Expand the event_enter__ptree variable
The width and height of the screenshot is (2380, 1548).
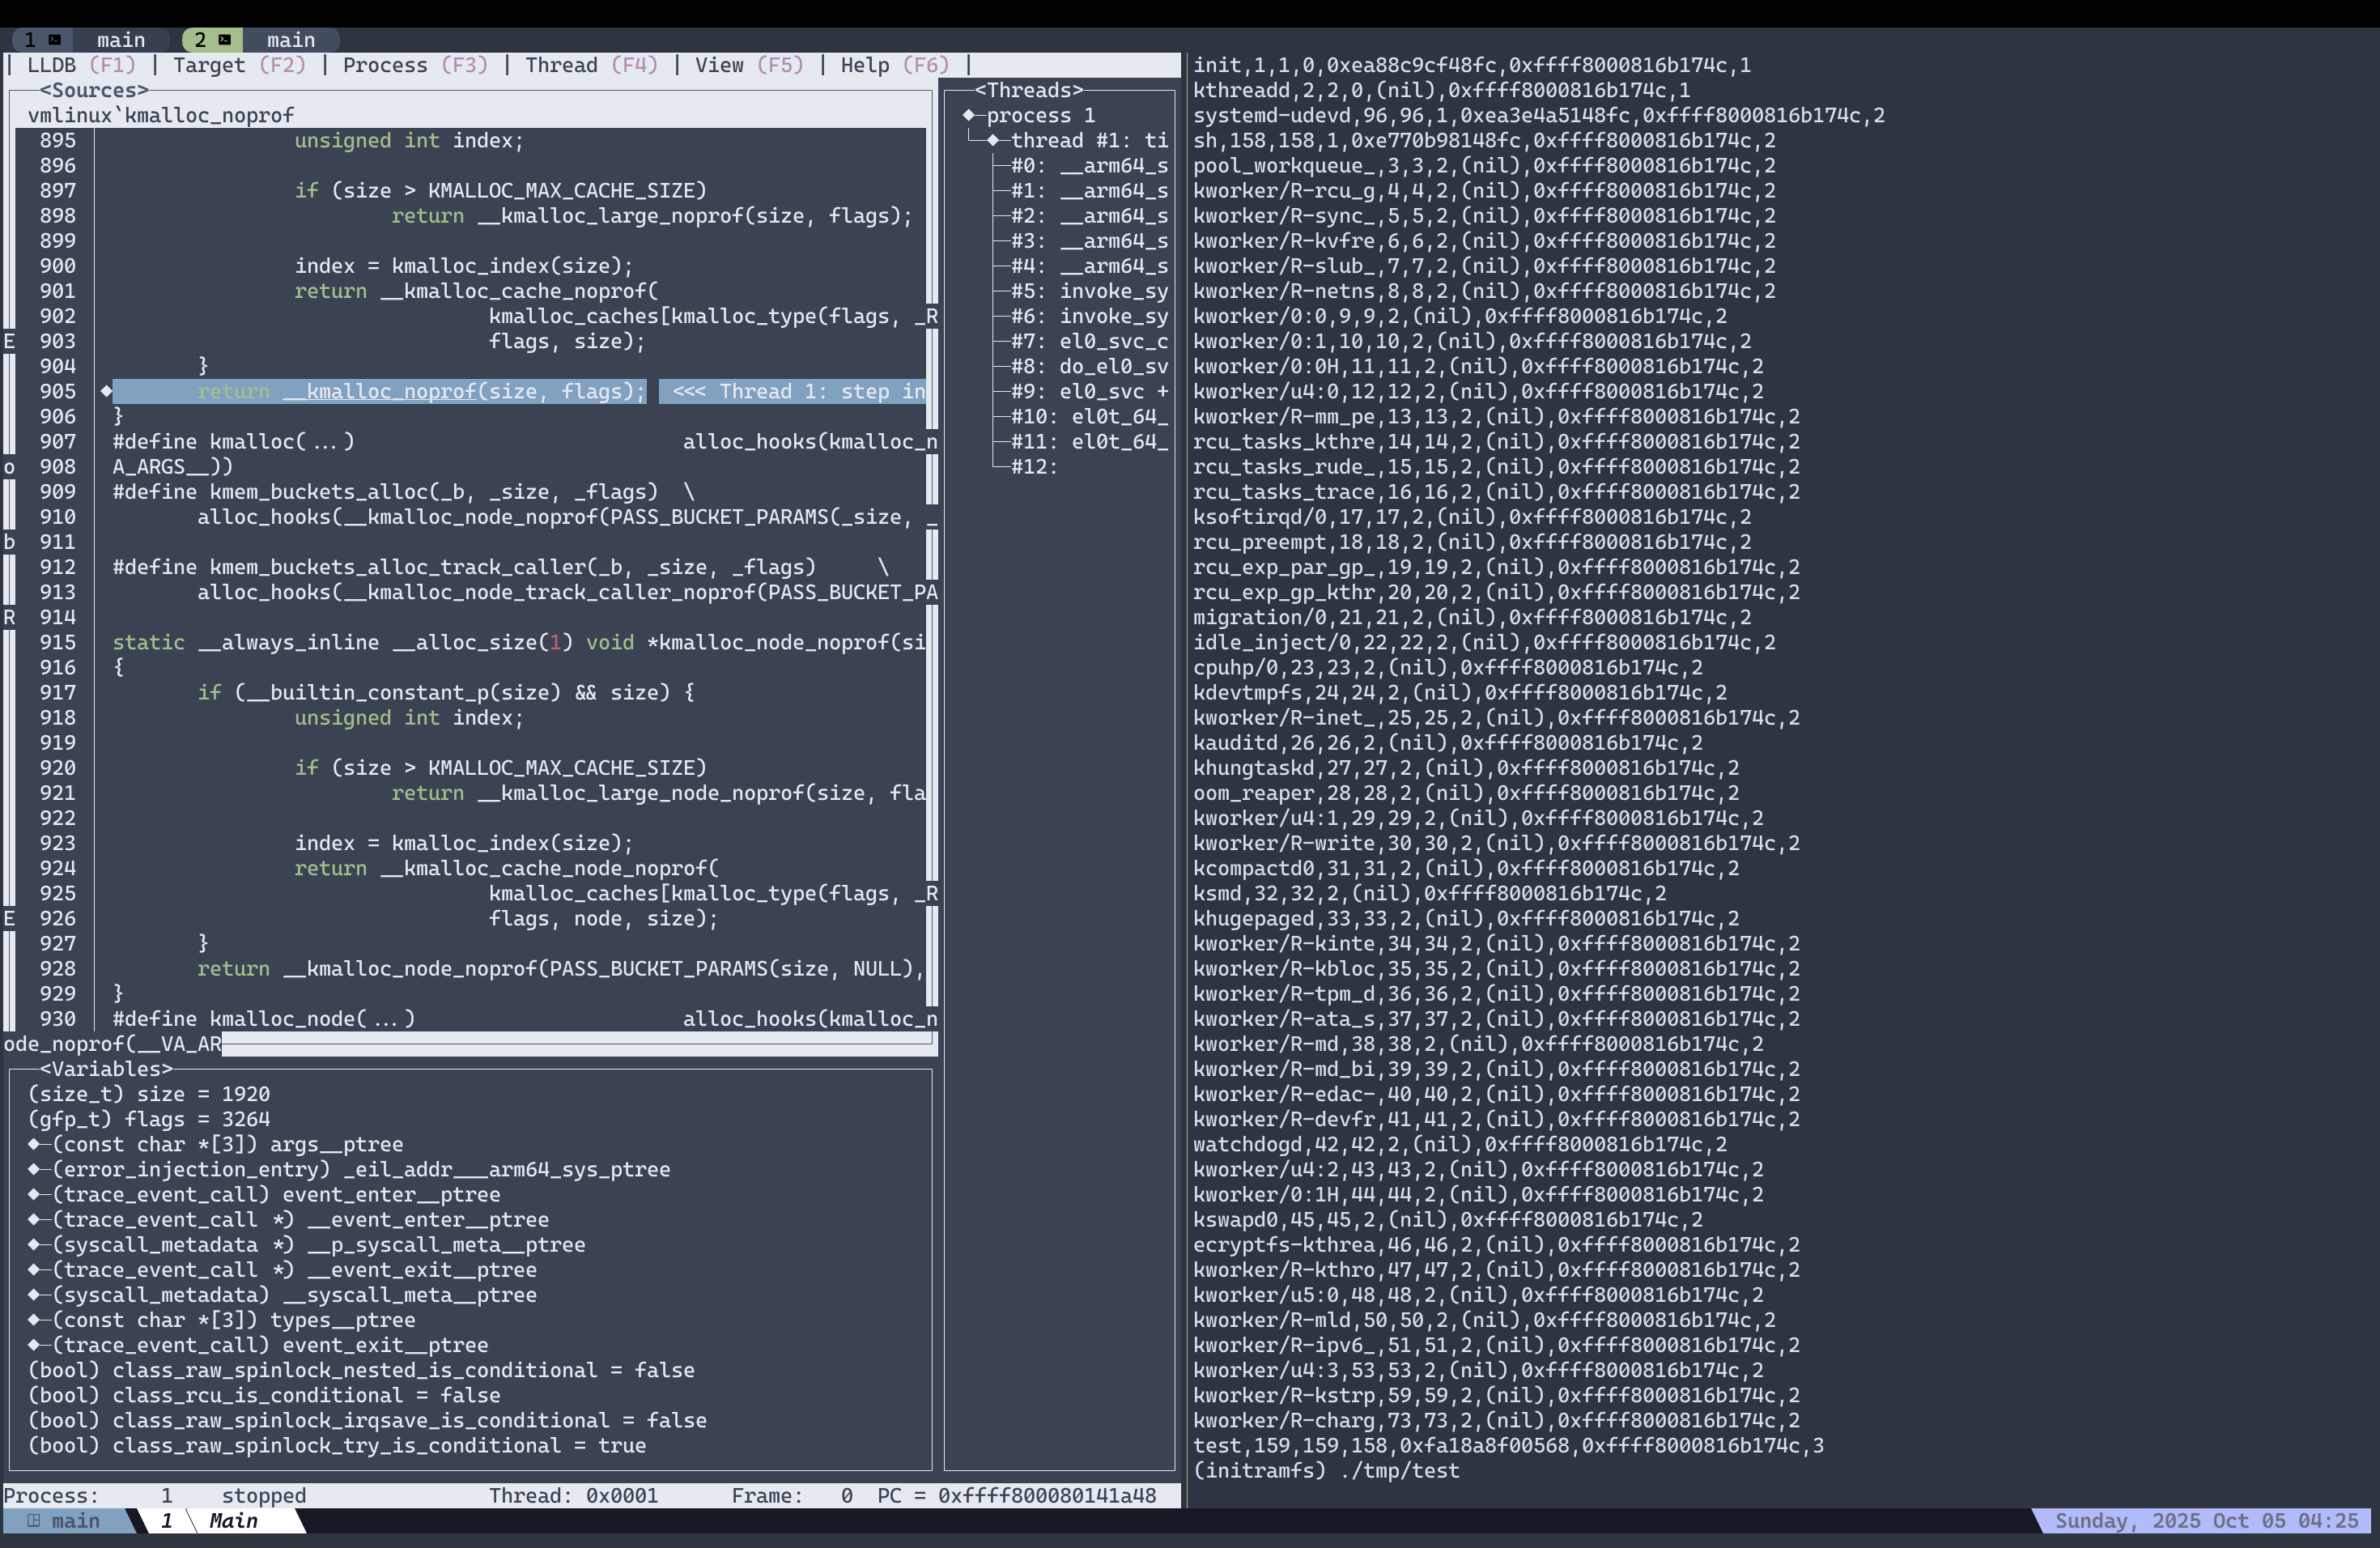pyautogui.click(x=34, y=1194)
